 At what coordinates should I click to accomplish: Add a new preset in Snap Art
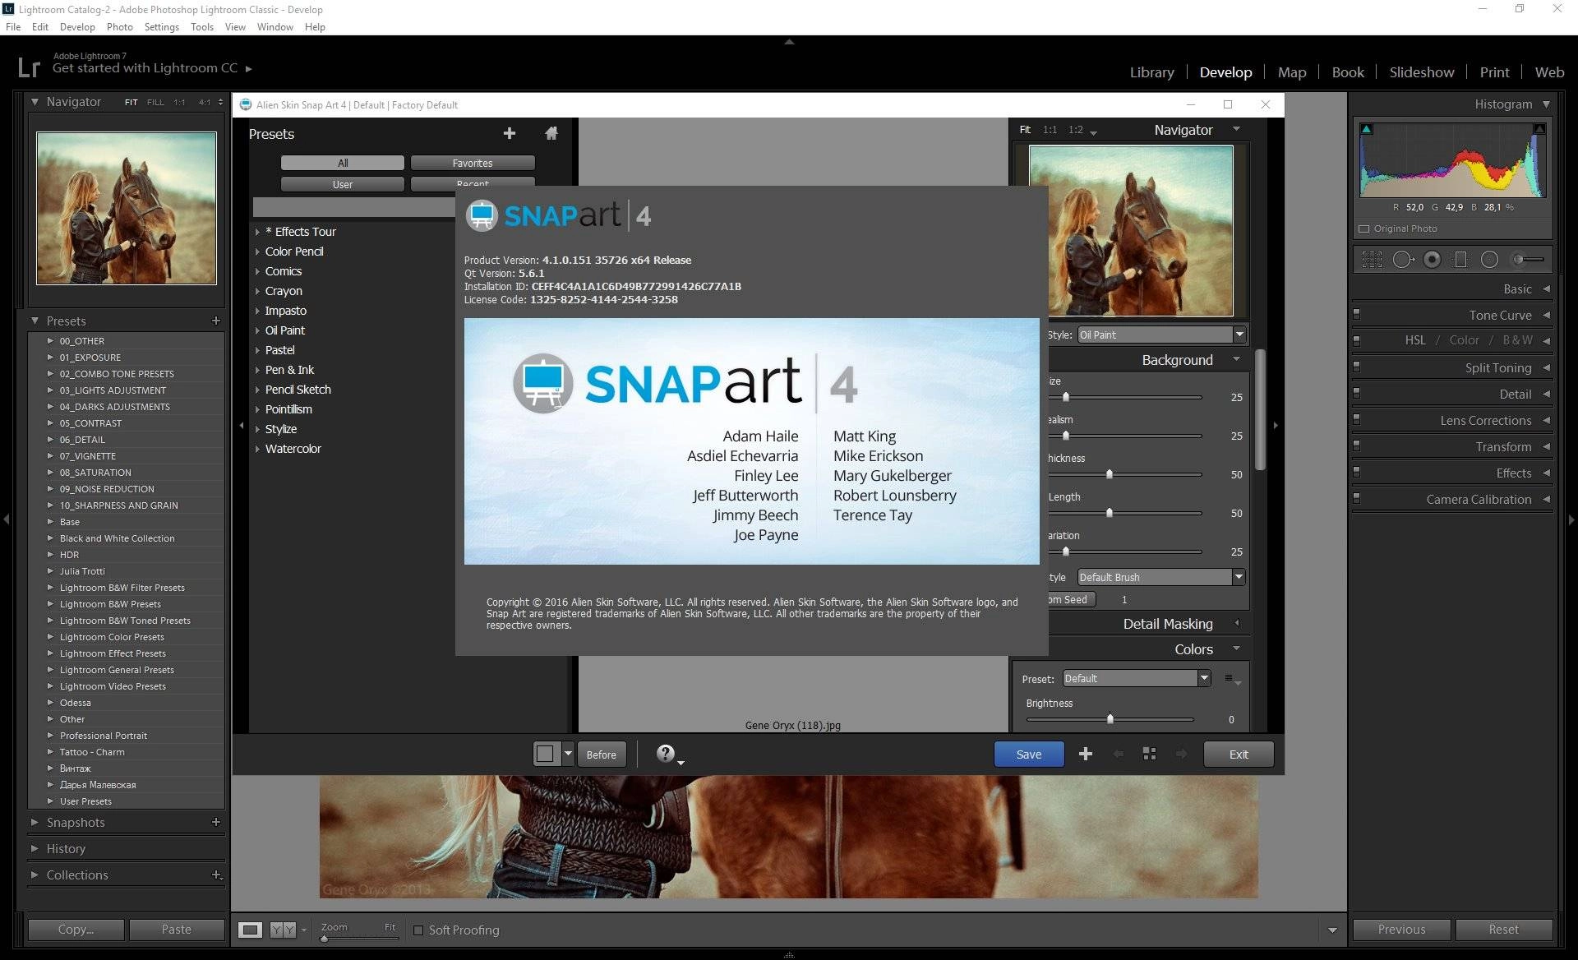click(x=509, y=133)
